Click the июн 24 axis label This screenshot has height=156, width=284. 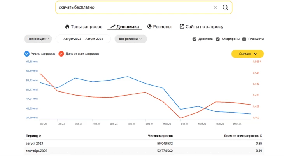tap(220, 124)
